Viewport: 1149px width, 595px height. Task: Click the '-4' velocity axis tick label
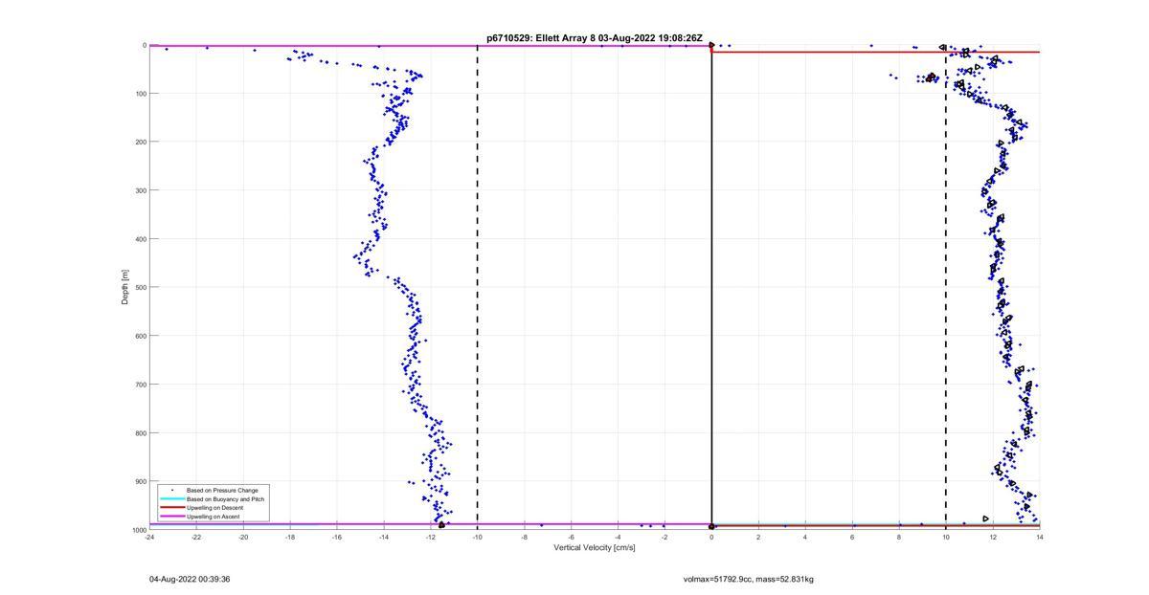619,538
